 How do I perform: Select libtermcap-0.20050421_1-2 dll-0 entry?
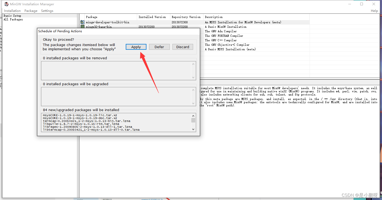pyautogui.click(x=91, y=130)
